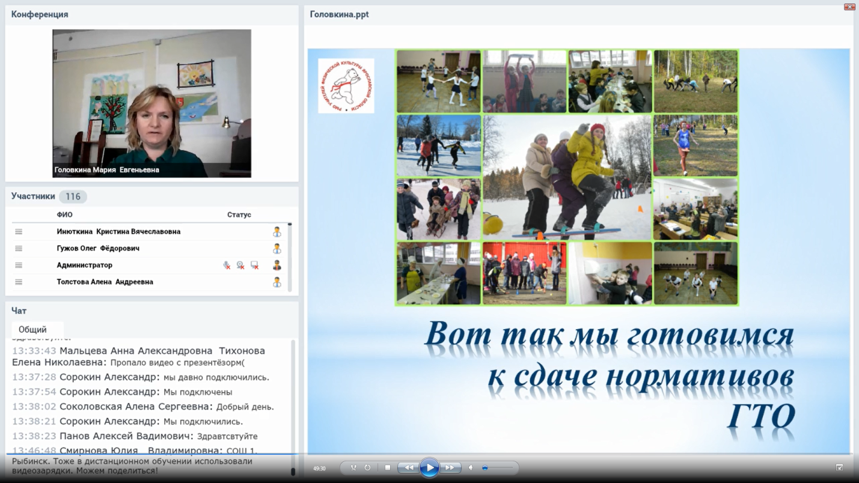Click the chat scrollbar

[x=293, y=407]
